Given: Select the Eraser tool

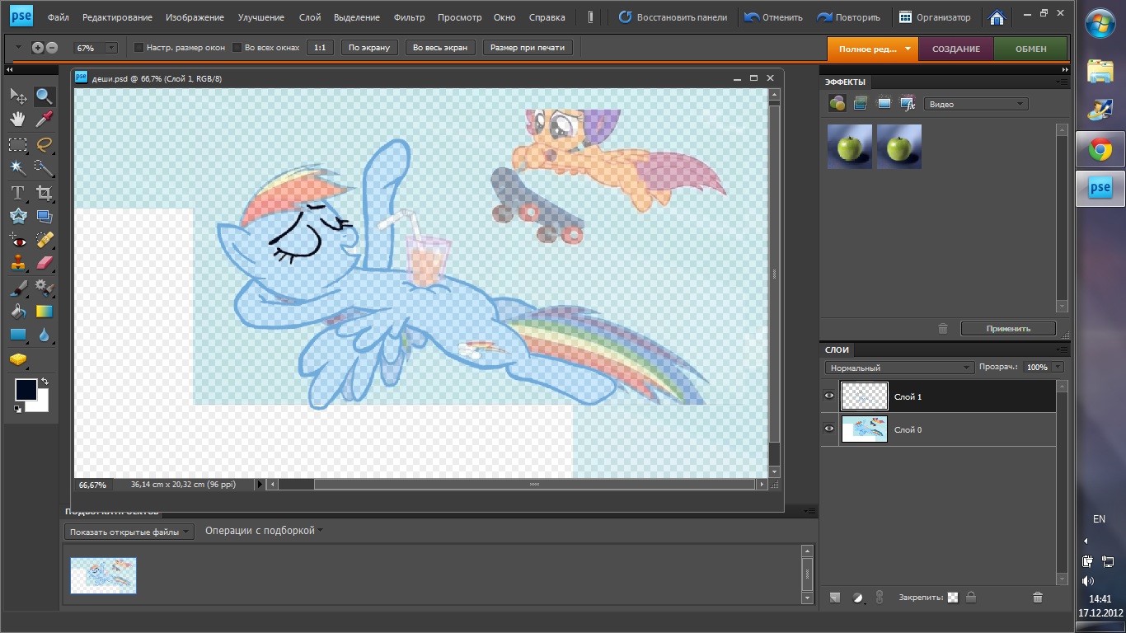Looking at the screenshot, I should click(x=45, y=264).
